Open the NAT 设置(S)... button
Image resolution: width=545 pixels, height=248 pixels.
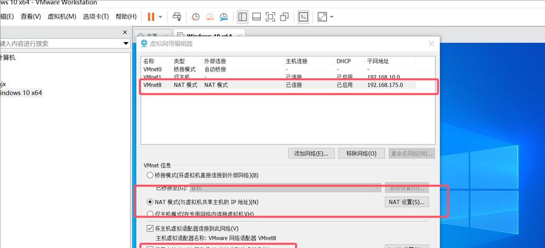[407, 201]
